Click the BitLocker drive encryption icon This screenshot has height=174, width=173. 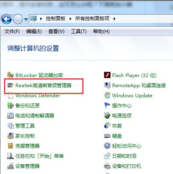click(10, 75)
